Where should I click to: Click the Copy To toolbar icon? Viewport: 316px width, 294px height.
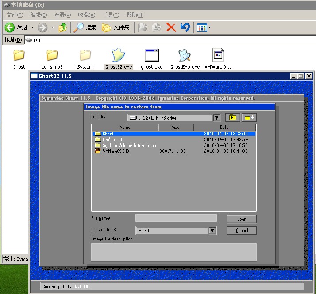pos(157,27)
